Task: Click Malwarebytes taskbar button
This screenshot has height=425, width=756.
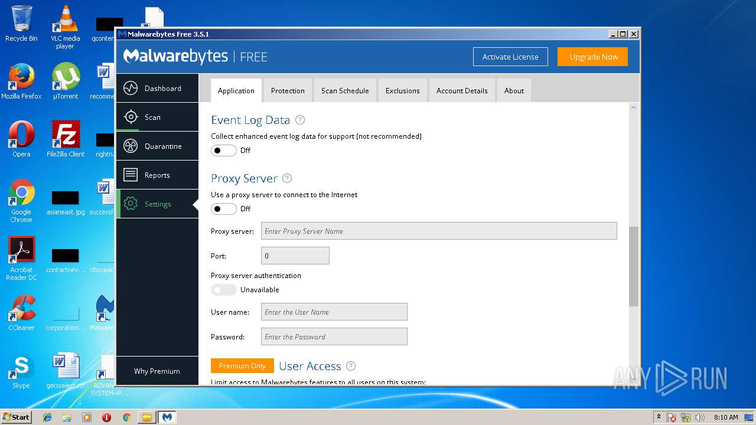Action: point(167,417)
